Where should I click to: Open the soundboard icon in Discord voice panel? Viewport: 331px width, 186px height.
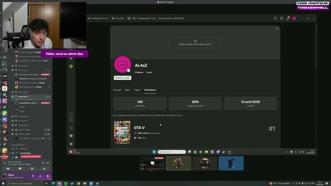click(x=44, y=169)
